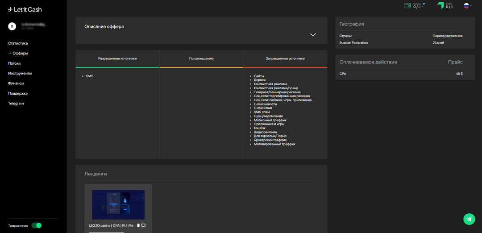Open the balance dropdown arrow
The image size is (482, 233).
423,7
